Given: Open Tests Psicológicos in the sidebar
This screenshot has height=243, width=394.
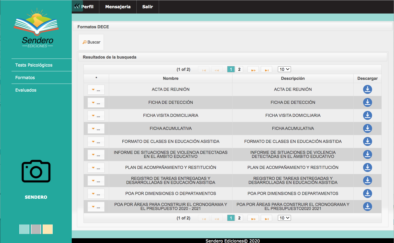Looking at the screenshot, I should (x=34, y=65).
